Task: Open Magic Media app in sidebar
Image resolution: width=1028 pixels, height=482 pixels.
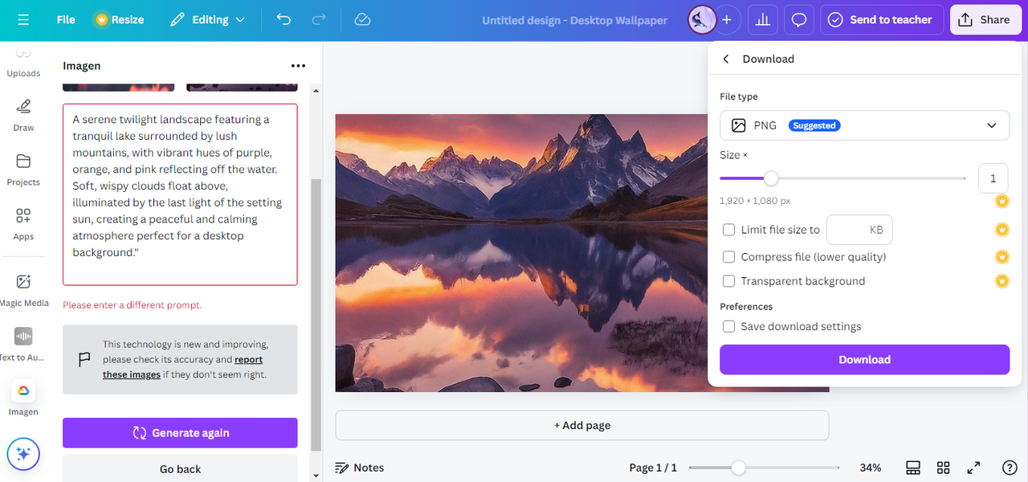Action: coord(23,290)
